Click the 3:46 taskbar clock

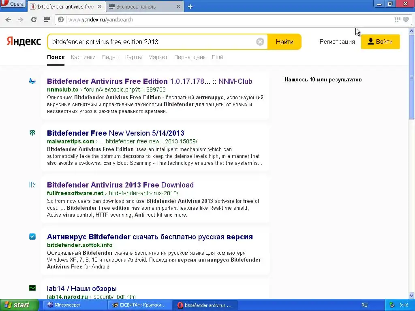404,305
